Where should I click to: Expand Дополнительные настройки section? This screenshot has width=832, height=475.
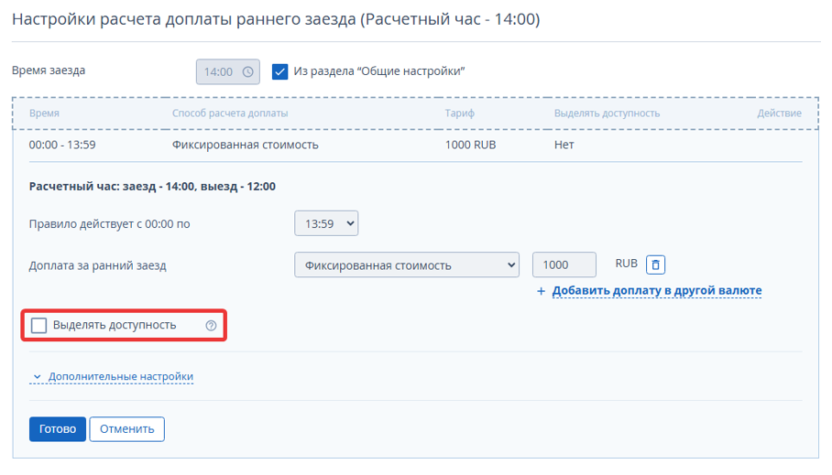click(x=112, y=376)
